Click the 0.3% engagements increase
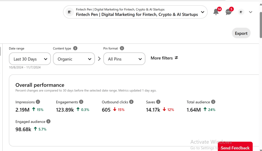Screen dimensions: 262x151 83,110
